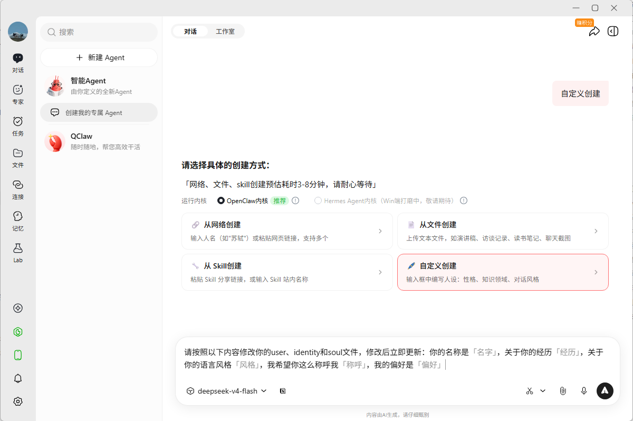Click the info icon beside Hermes Agent内核
Screen dimensions: 633x421
point(464,200)
